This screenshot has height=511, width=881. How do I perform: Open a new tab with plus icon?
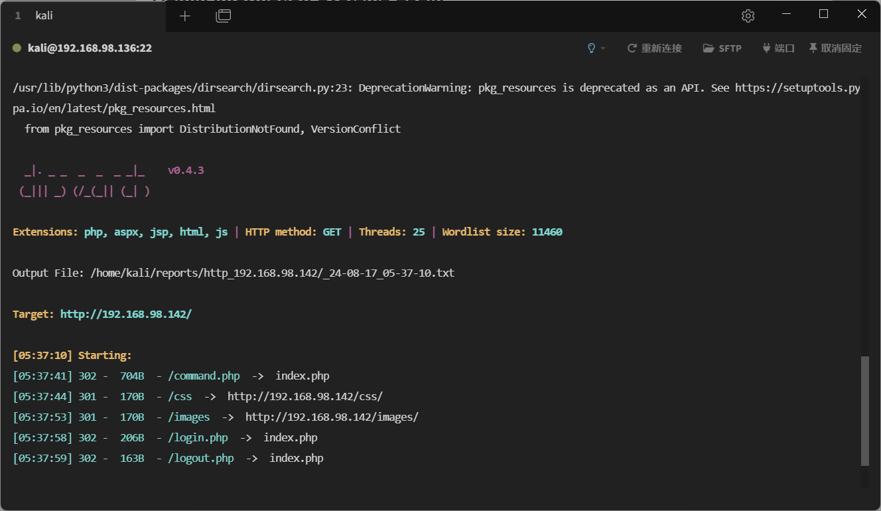click(184, 16)
